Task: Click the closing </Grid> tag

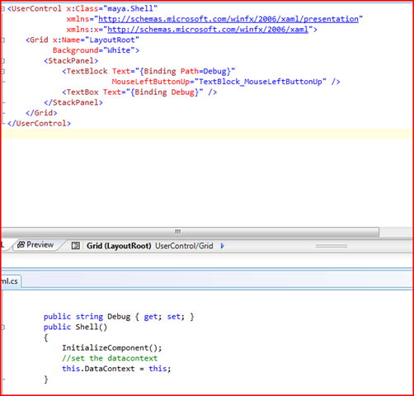Action: 41,113
